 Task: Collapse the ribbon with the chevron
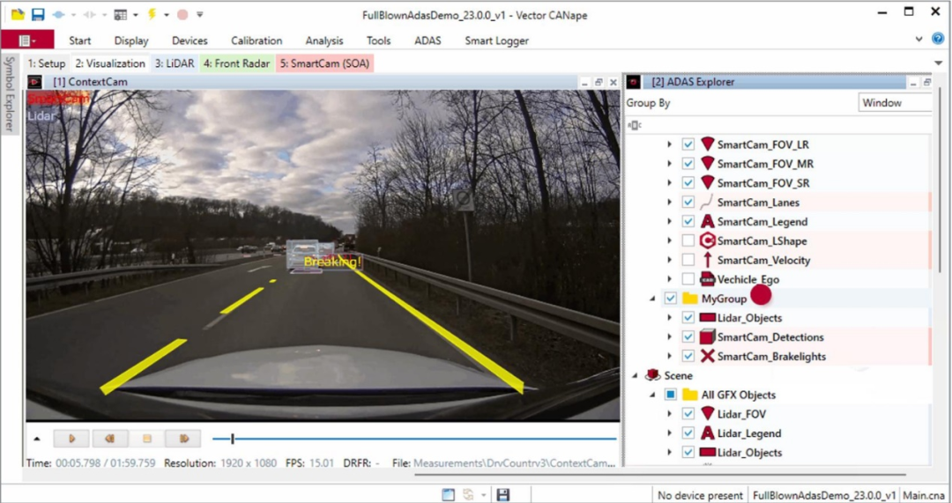pyautogui.click(x=919, y=40)
